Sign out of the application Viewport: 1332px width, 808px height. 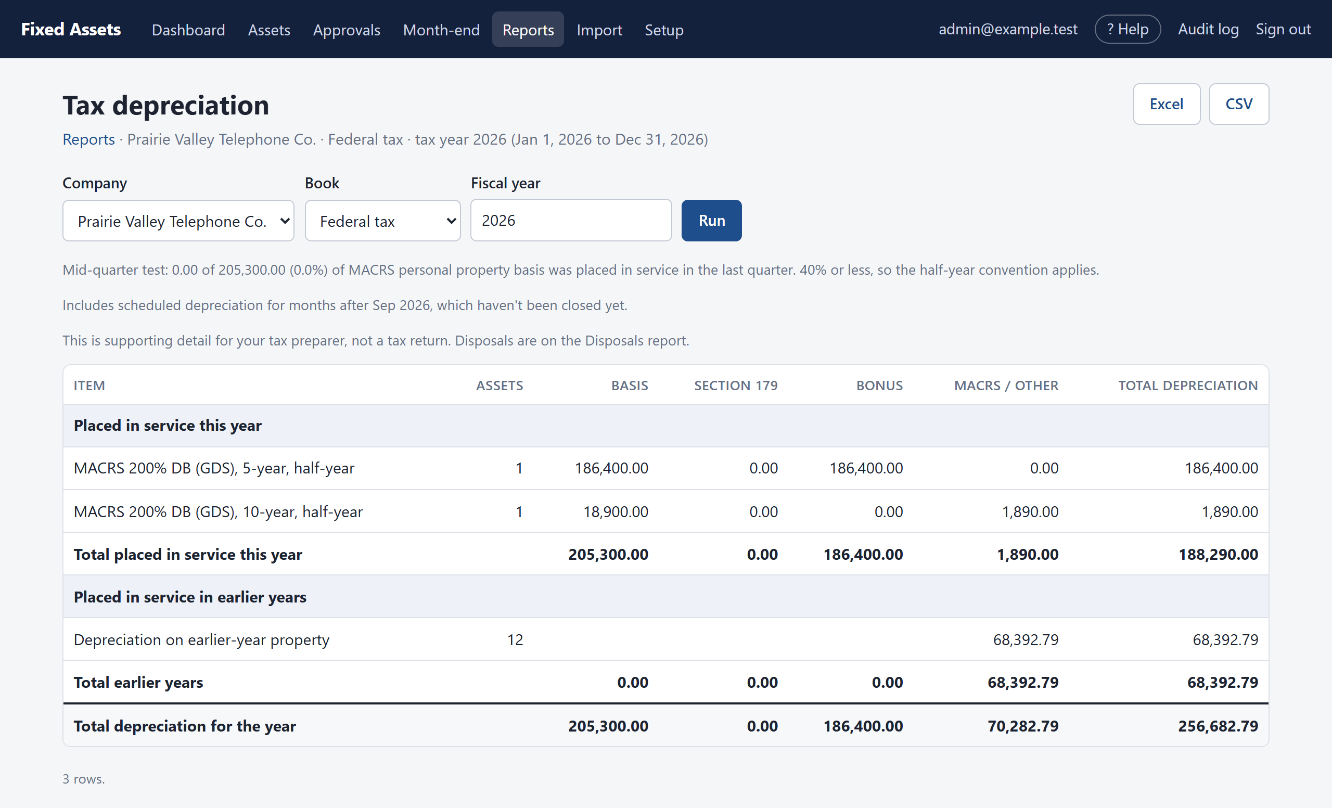pos(1283,29)
